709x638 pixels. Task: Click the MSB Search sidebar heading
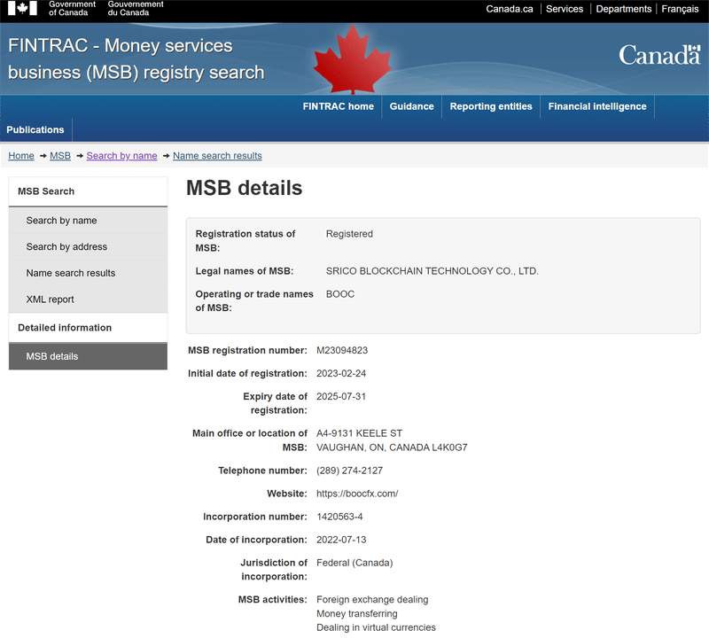pos(46,191)
